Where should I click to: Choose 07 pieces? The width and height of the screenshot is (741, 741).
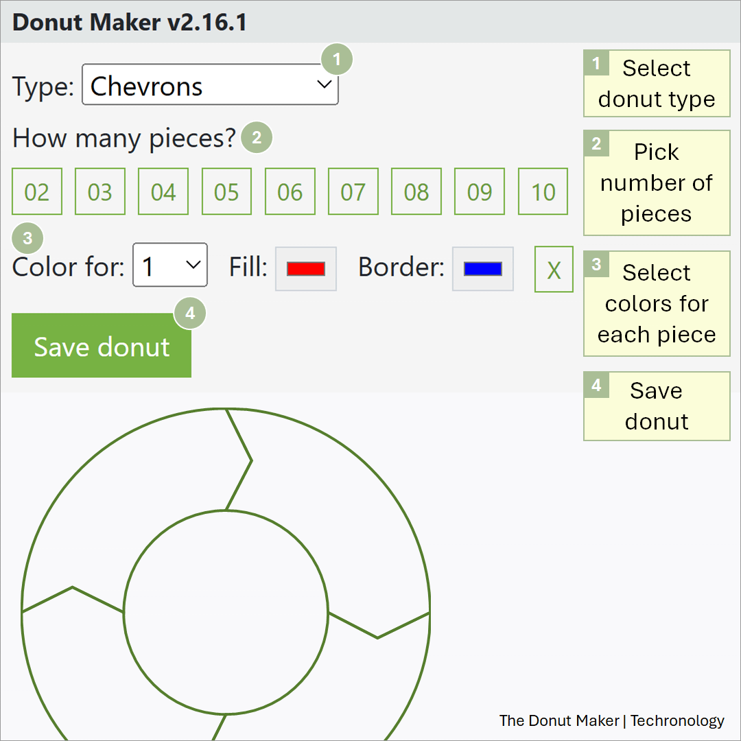353,191
